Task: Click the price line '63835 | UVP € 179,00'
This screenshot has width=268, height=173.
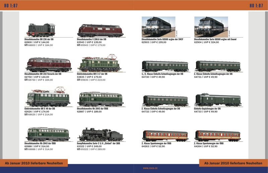Action: point(89,77)
